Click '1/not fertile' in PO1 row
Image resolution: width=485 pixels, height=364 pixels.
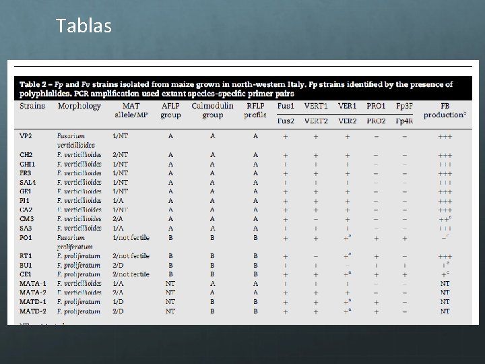pos(131,238)
